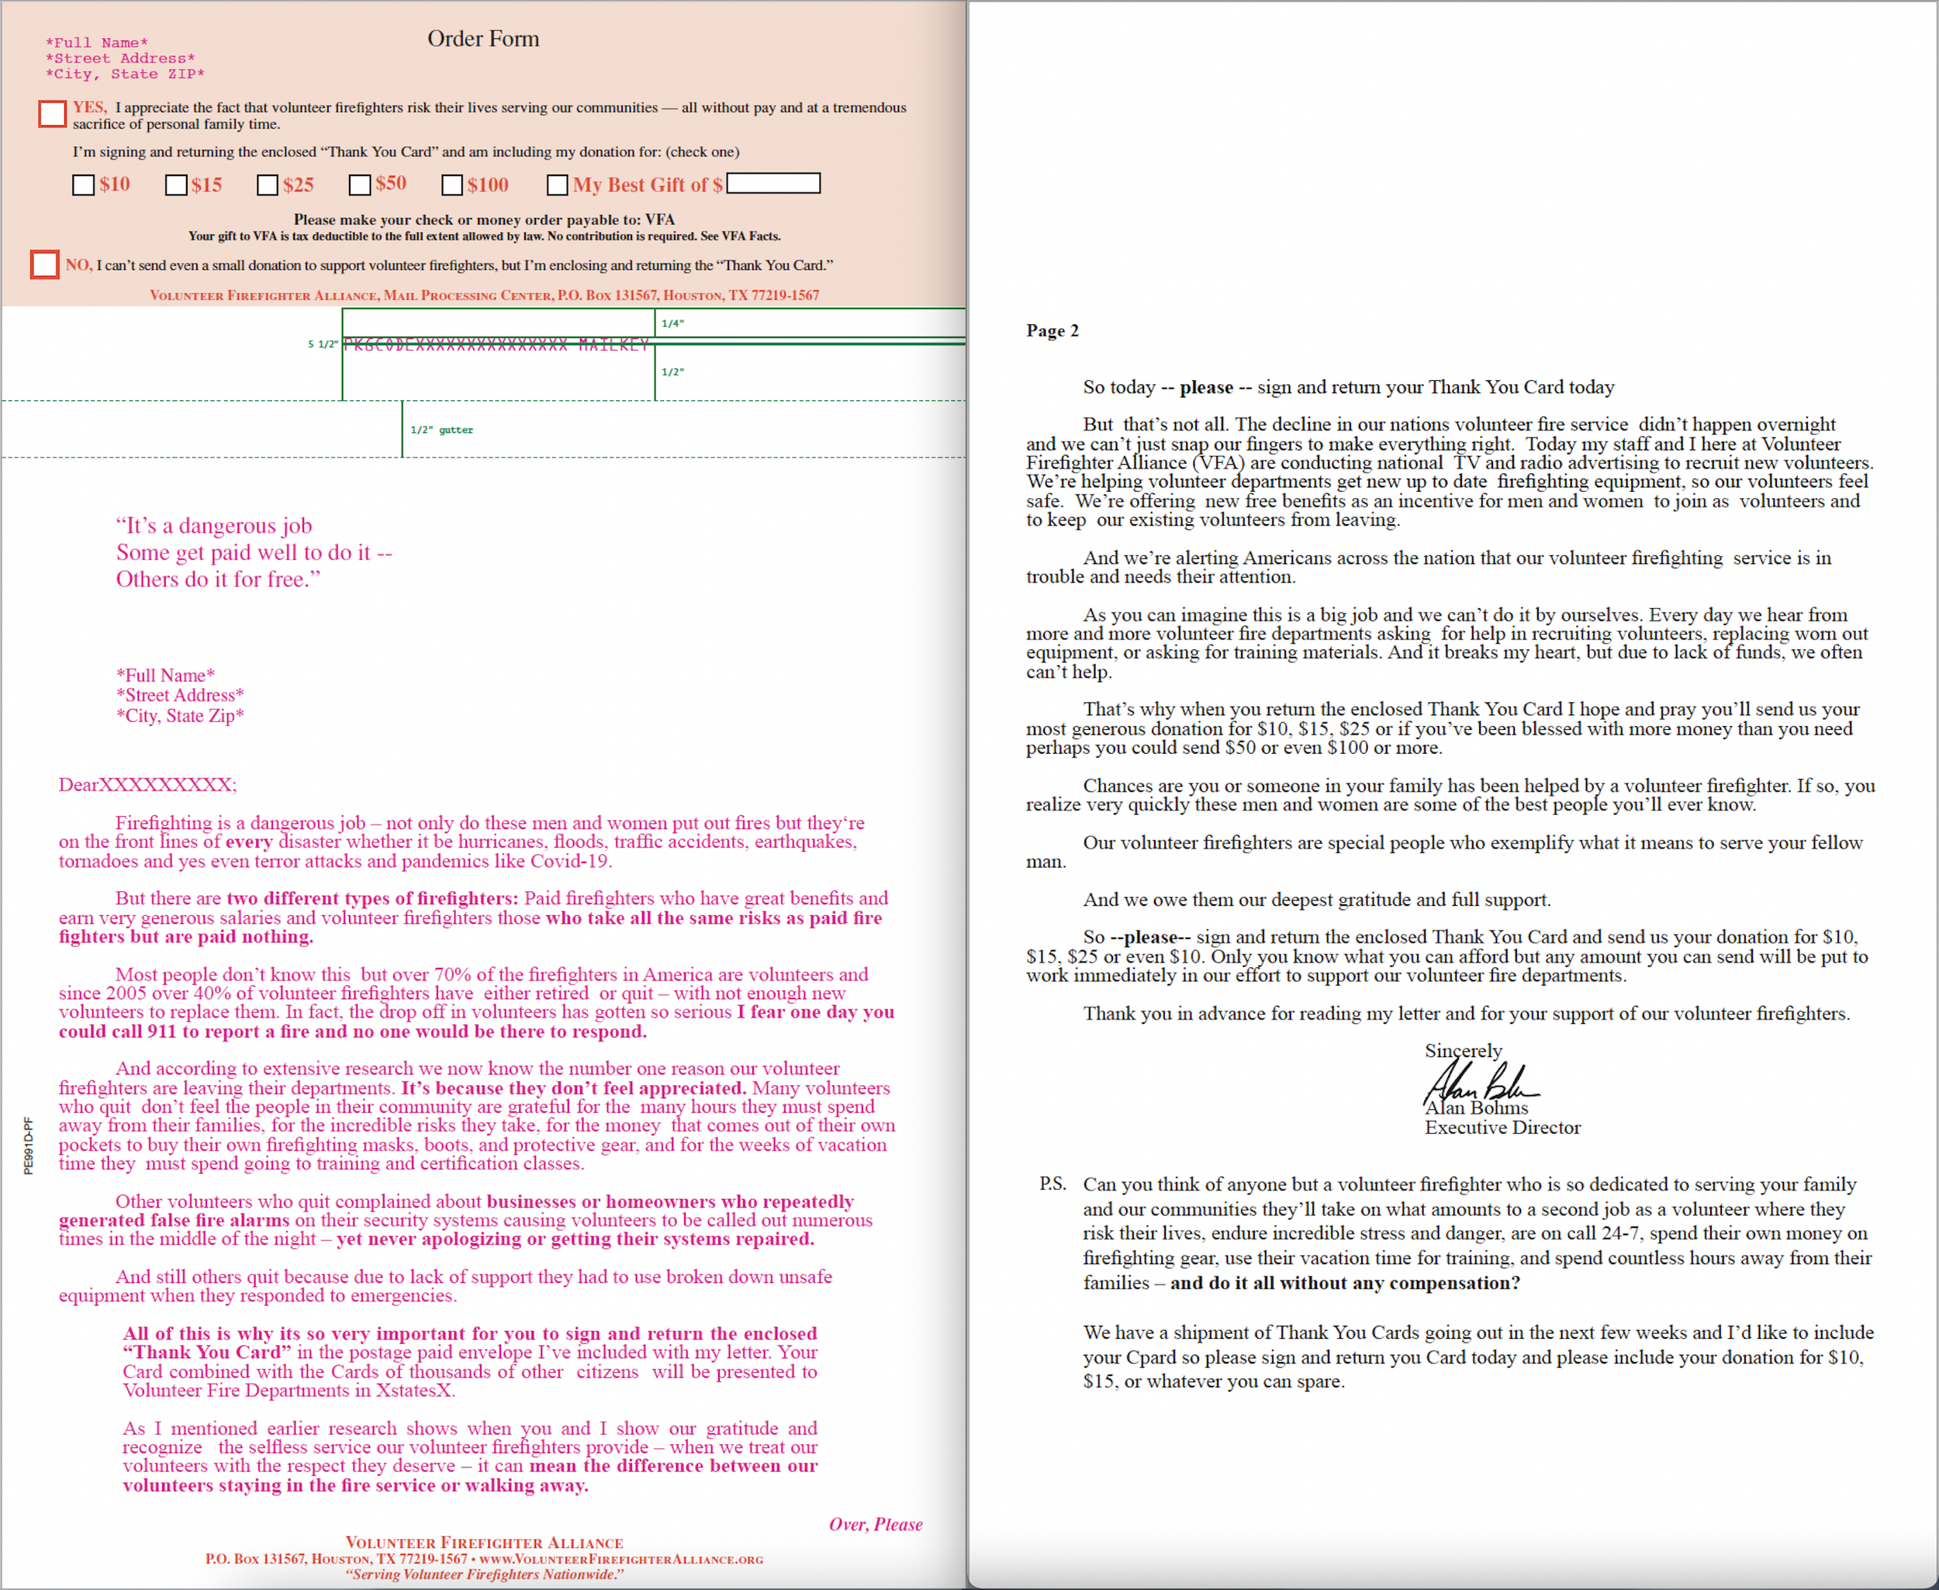This screenshot has height=1590, width=1939.
Task: Click the Page 2 heading
Action: (x=1052, y=330)
